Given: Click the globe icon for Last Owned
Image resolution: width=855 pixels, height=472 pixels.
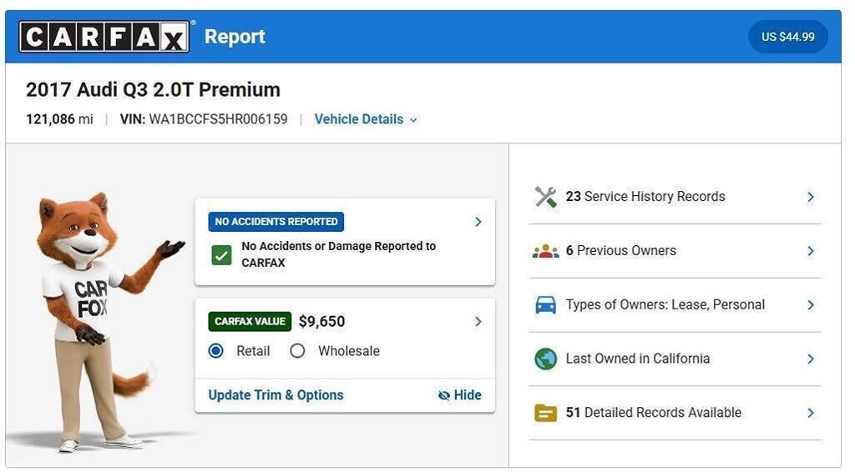Looking at the screenshot, I should [545, 359].
